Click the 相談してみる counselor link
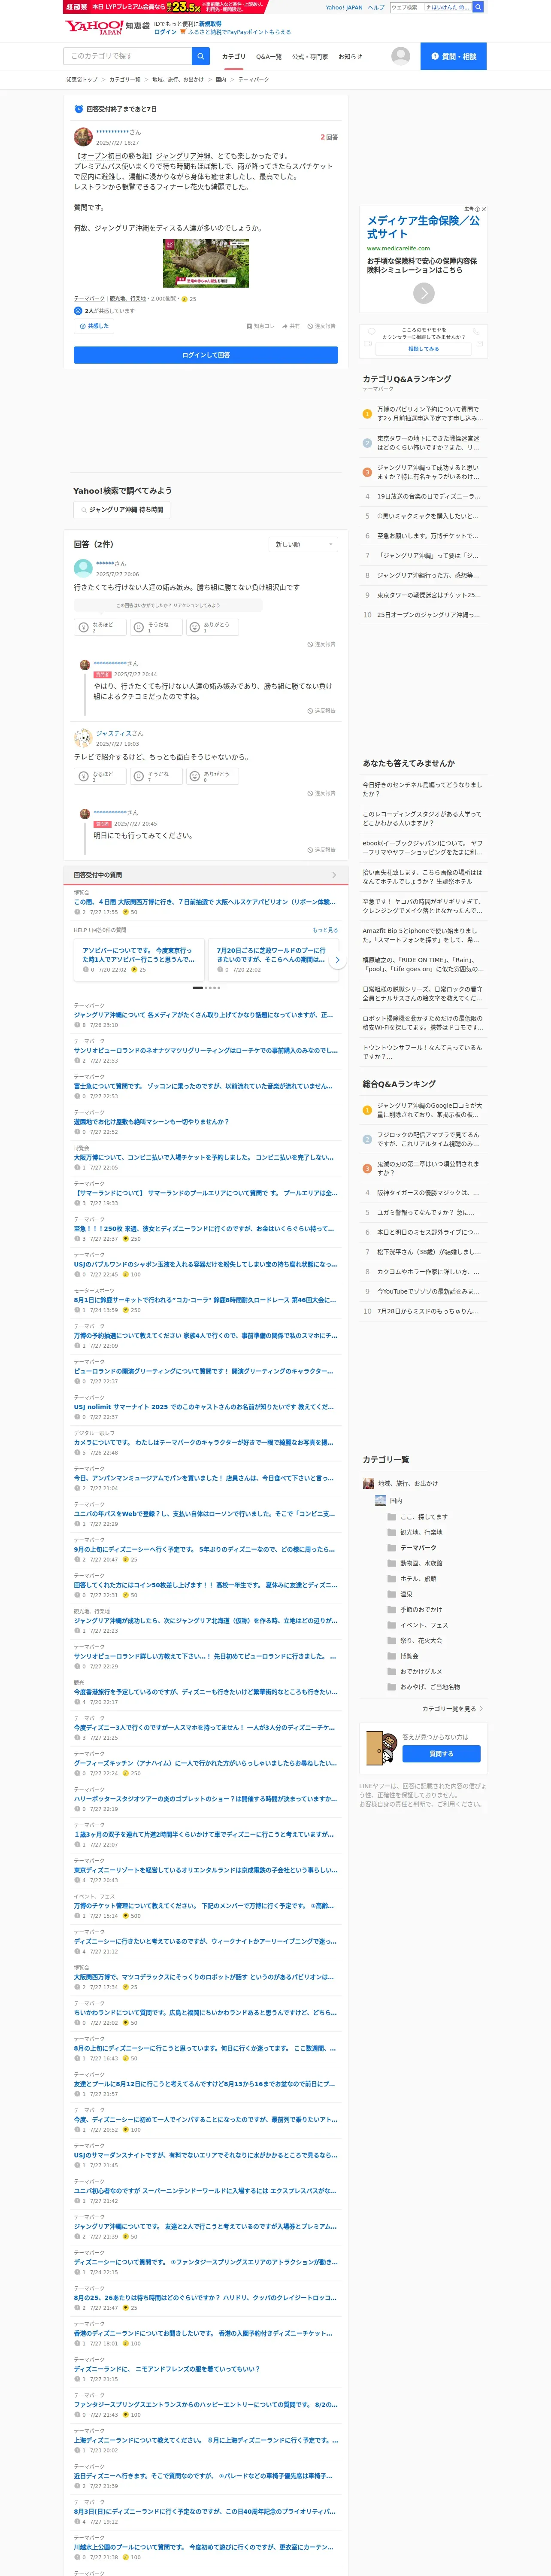The image size is (551, 2576). [423, 349]
